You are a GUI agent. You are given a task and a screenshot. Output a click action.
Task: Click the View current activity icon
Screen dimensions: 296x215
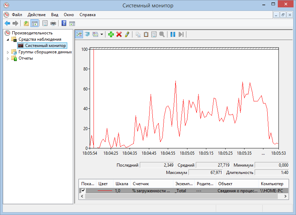(x=79, y=34)
